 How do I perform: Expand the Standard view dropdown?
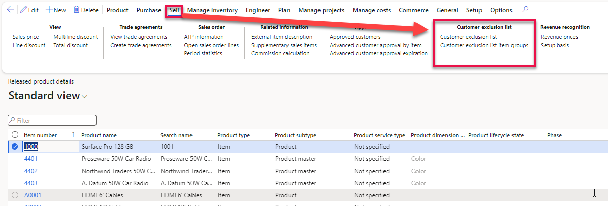tap(84, 96)
